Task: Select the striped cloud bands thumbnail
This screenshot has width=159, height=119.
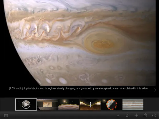Action: click(133, 105)
